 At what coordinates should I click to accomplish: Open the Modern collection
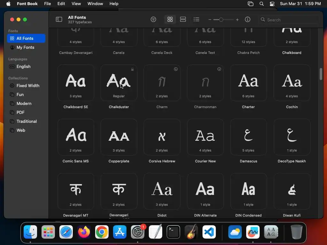tap(26, 104)
